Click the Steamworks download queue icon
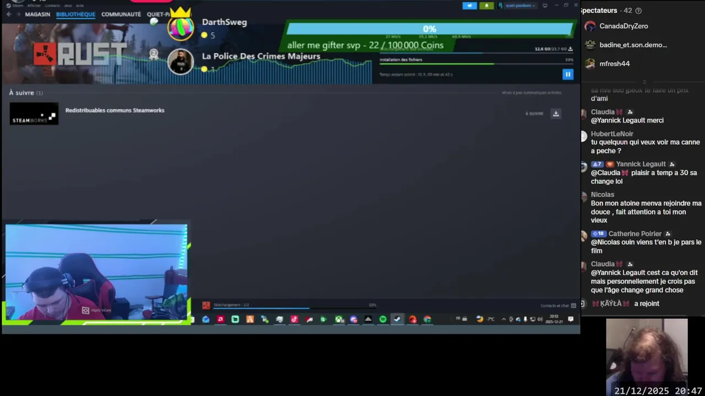The image size is (705, 396). pyautogui.click(x=556, y=113)
